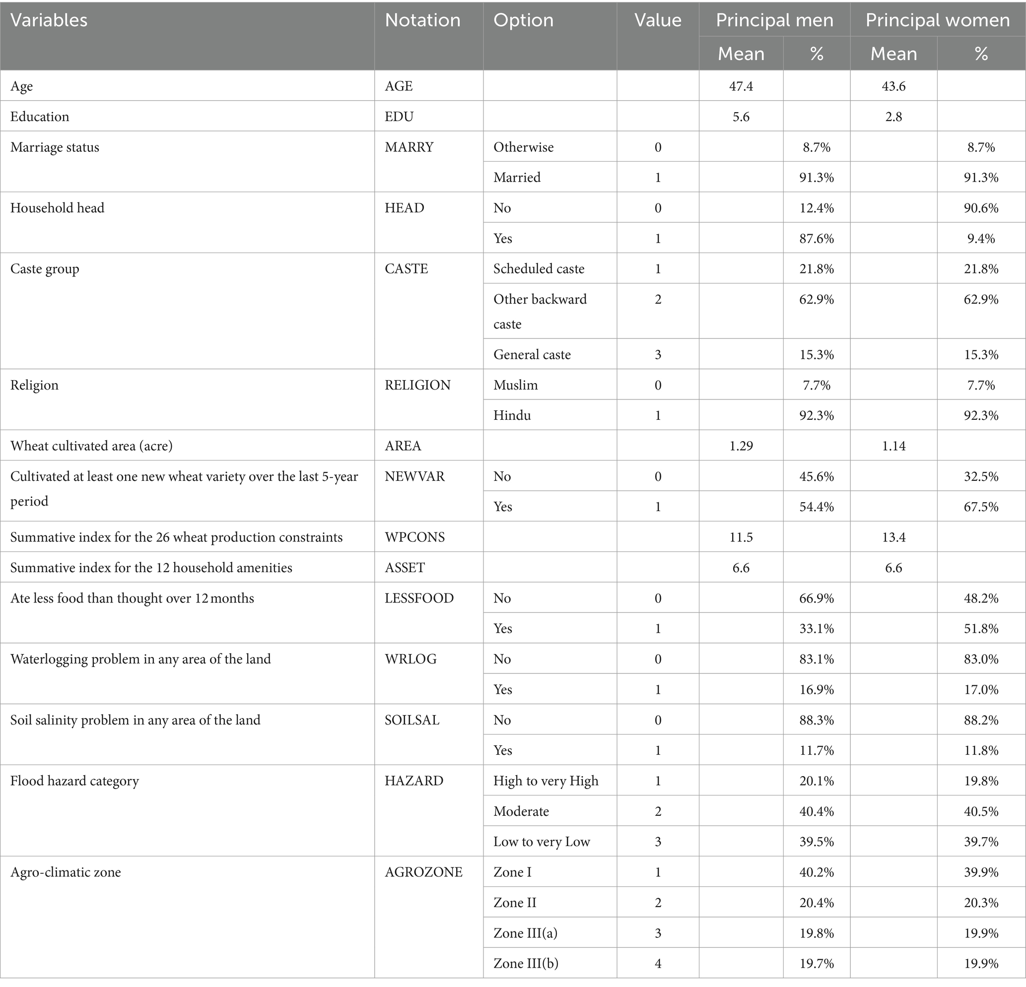1026x987 pixels.
Task: Click the men's mean age value 47.4
Action: coord(741,86)
